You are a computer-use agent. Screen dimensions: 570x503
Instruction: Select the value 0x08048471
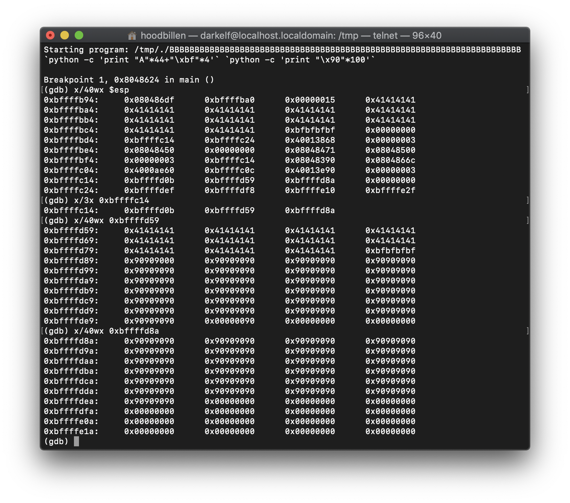coord(310,150)
